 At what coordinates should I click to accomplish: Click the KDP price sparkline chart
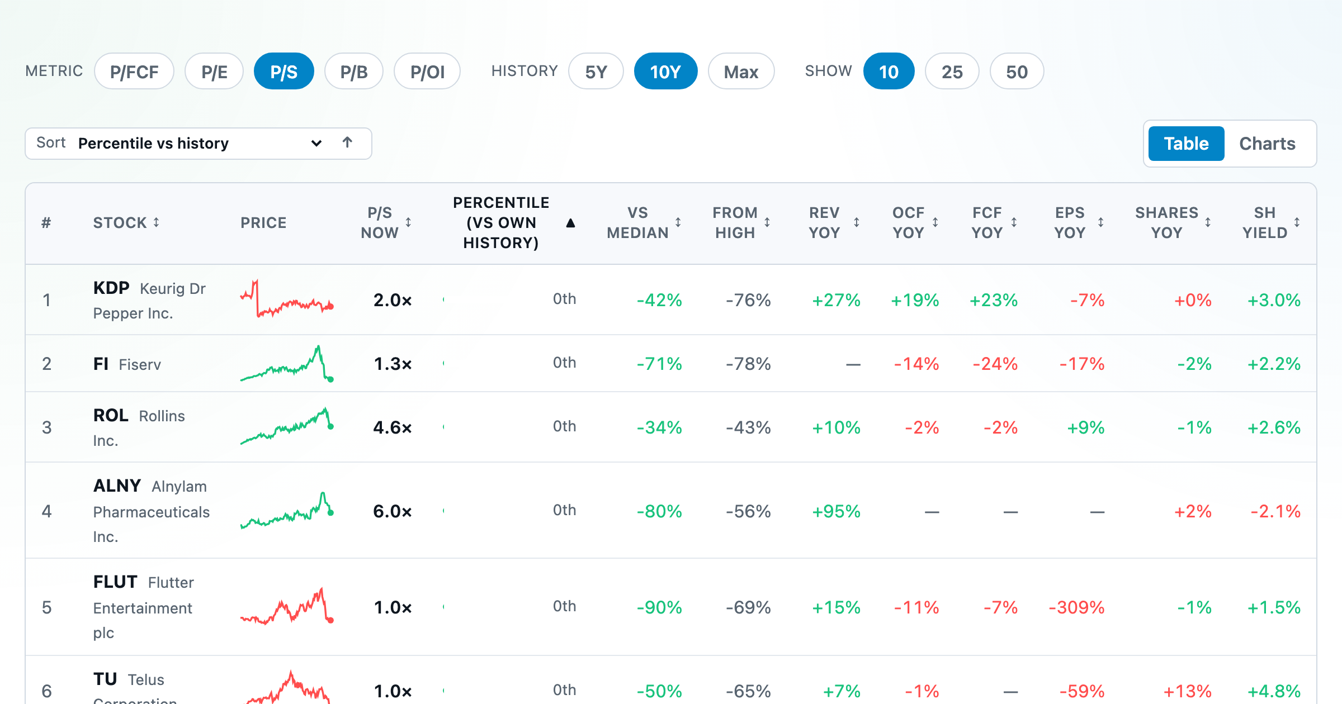287,299
